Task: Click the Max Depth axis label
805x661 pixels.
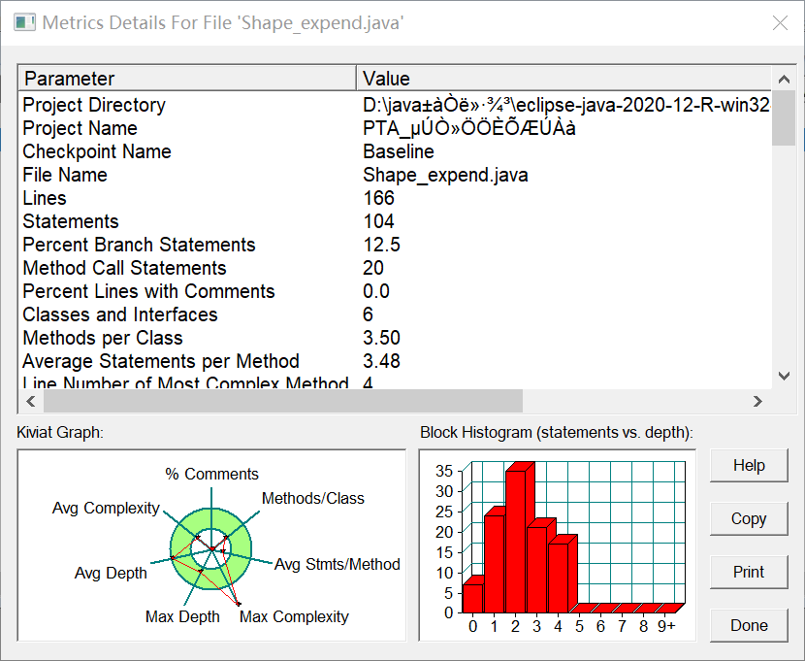Action: 182,616
